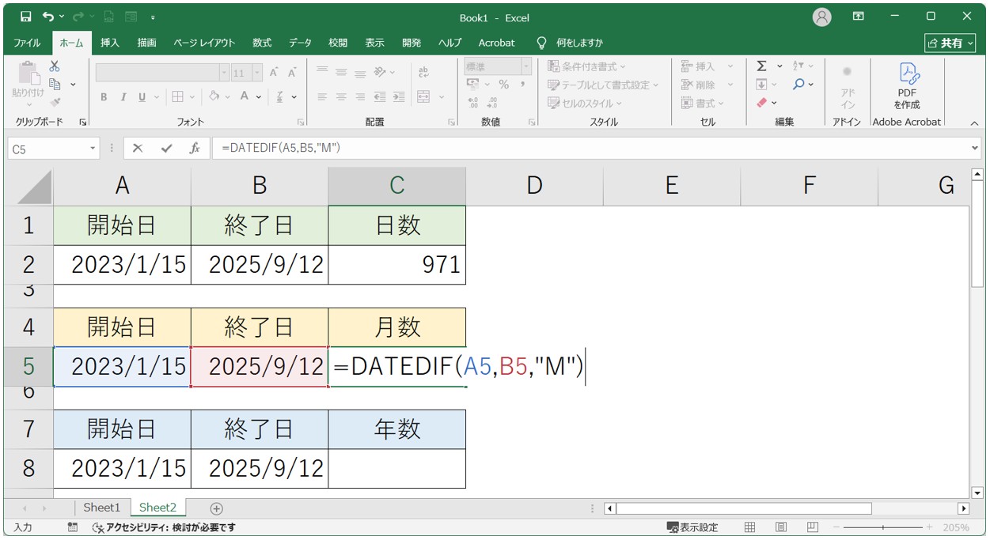Toggle Italic formatting

123,97
